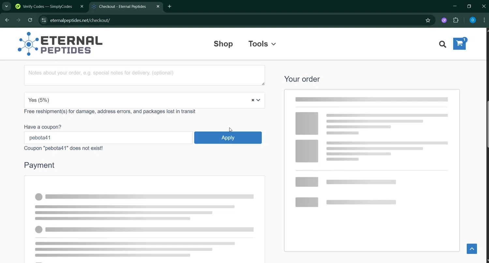
Task: Click the search magnifier icon
Action: click(x=442, y=44)
